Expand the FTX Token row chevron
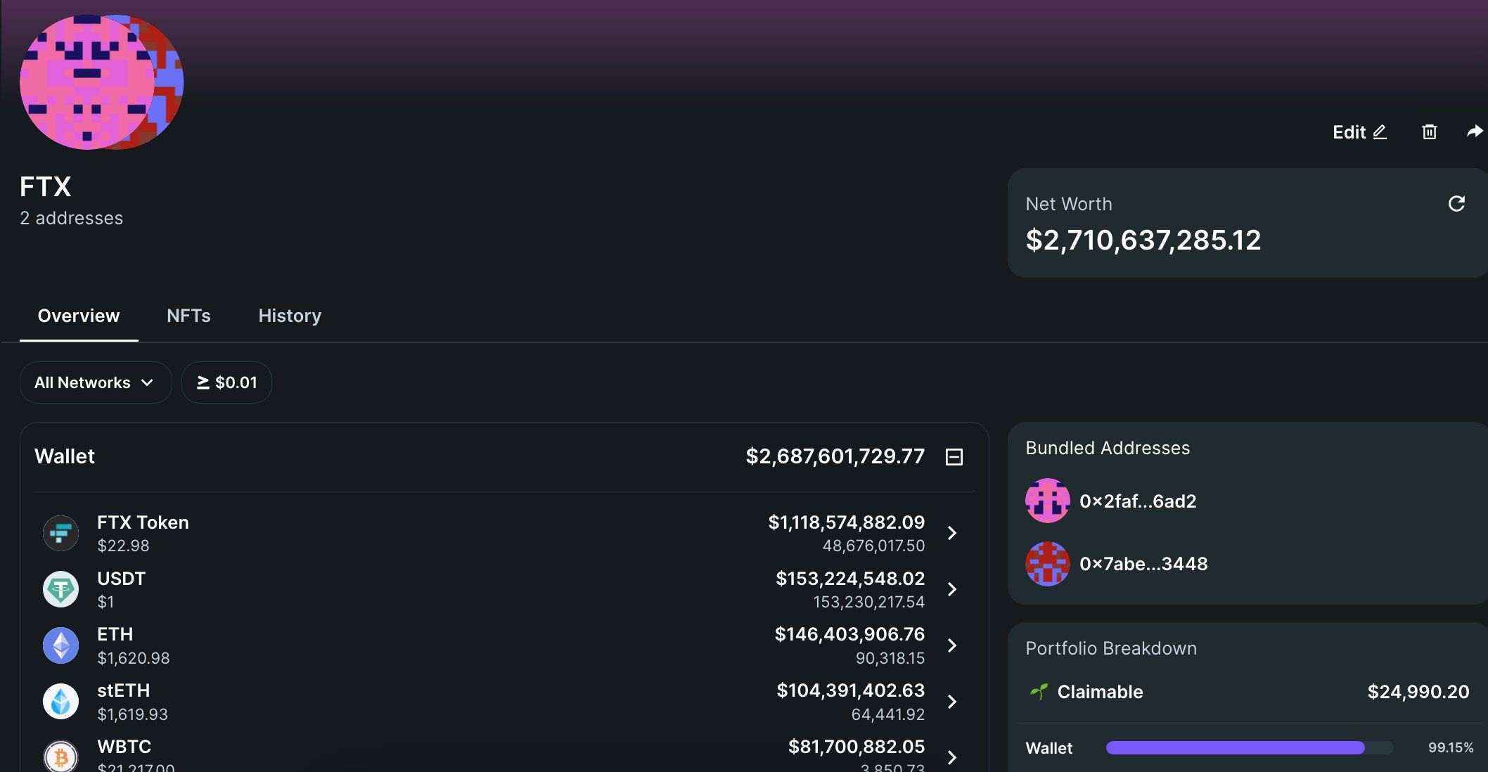1488x772 pixels. point(951,533)
